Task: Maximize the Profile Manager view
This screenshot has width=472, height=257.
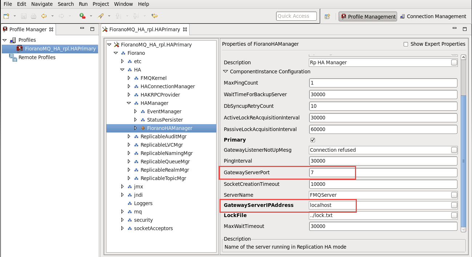Action: click(x=92, y=29)
